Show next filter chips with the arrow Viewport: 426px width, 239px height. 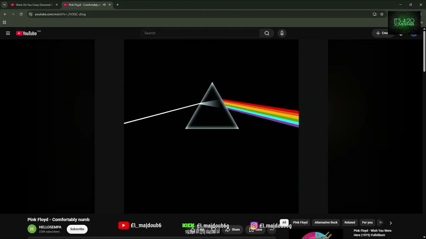point(391,223)
